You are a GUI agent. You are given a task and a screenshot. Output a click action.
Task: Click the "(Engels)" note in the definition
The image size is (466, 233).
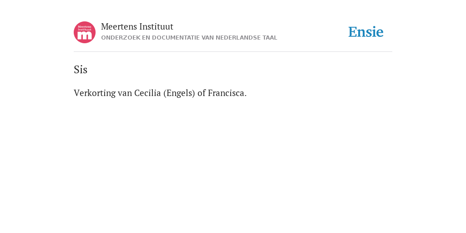point(179,93)
